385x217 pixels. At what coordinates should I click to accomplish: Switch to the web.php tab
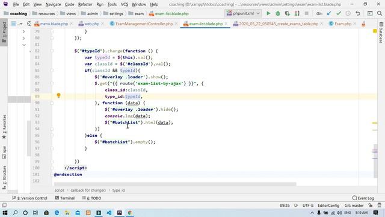click(x=91, y=24)
